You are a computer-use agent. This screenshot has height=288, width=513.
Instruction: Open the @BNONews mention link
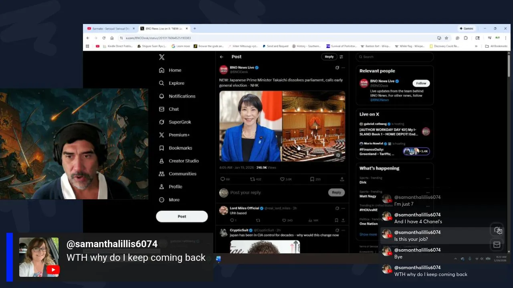click(379, 100)
